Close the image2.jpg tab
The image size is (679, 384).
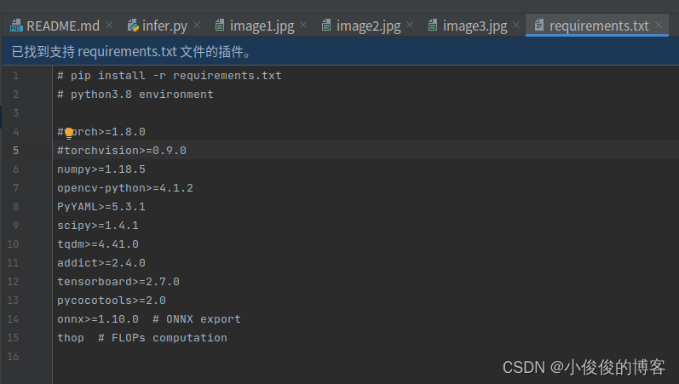point(410,25)
